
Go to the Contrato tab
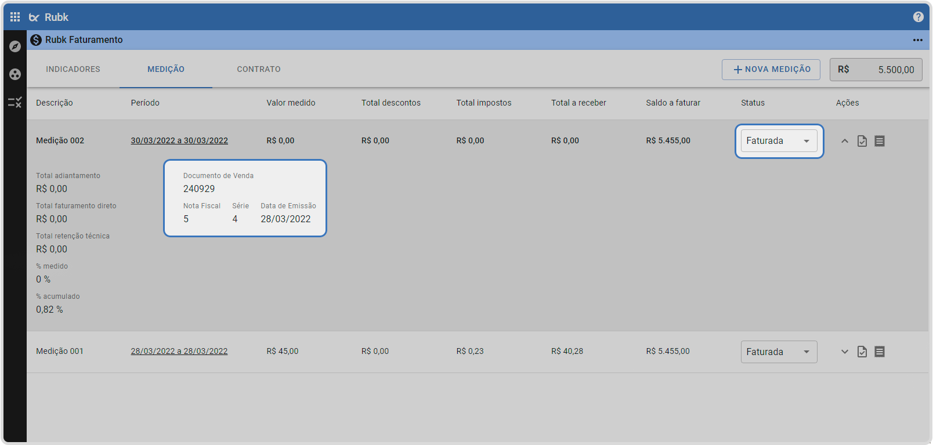259,69
